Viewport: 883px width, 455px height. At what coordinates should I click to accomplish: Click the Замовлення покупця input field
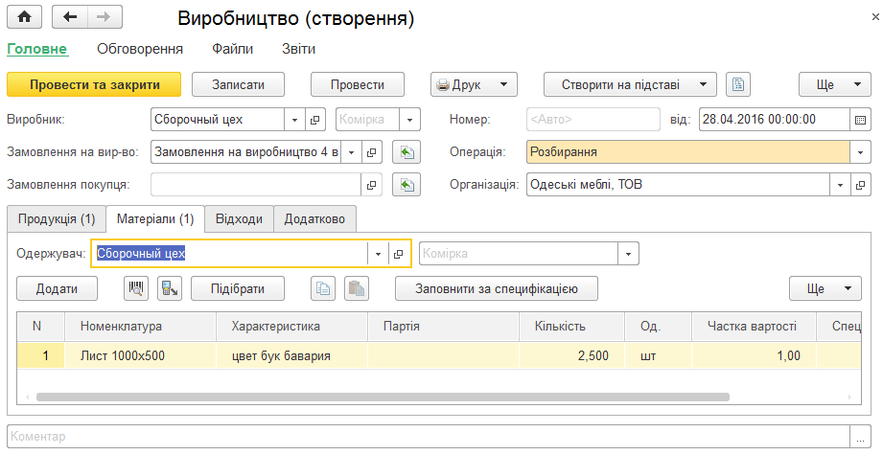click(256, 185)
